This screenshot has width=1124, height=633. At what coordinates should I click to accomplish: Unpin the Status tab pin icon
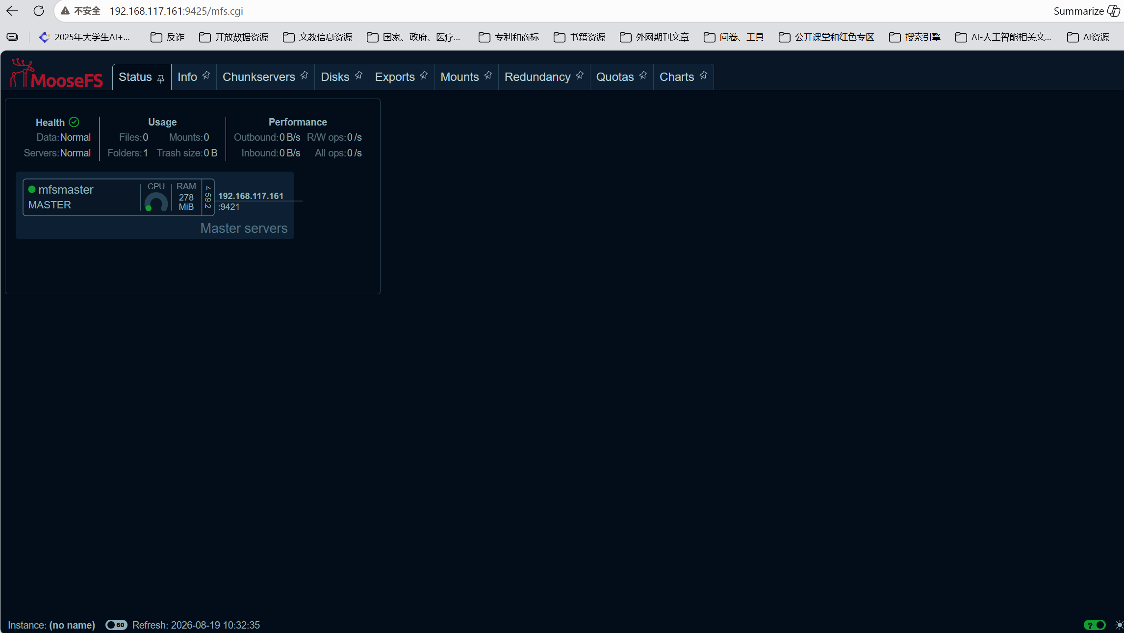coord(160,78)
